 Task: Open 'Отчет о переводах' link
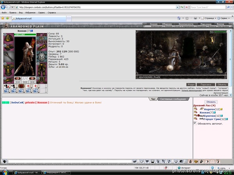click(x=184, y=26)
